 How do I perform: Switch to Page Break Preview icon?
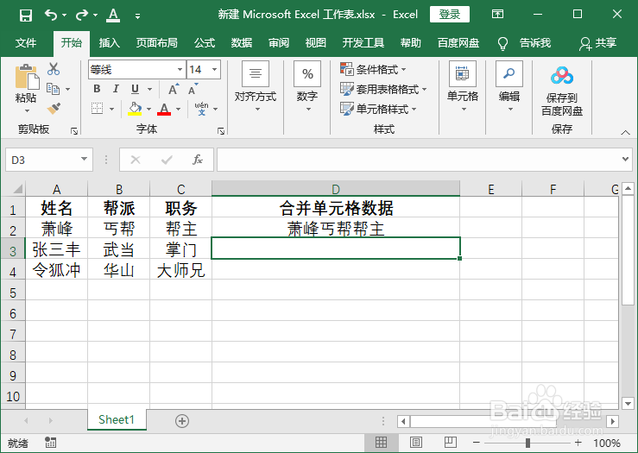click(451, 442)
